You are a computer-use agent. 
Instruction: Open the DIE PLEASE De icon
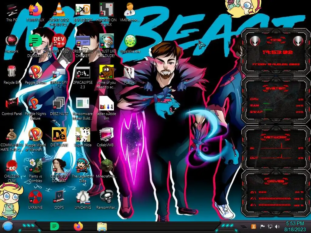[59, 137]
